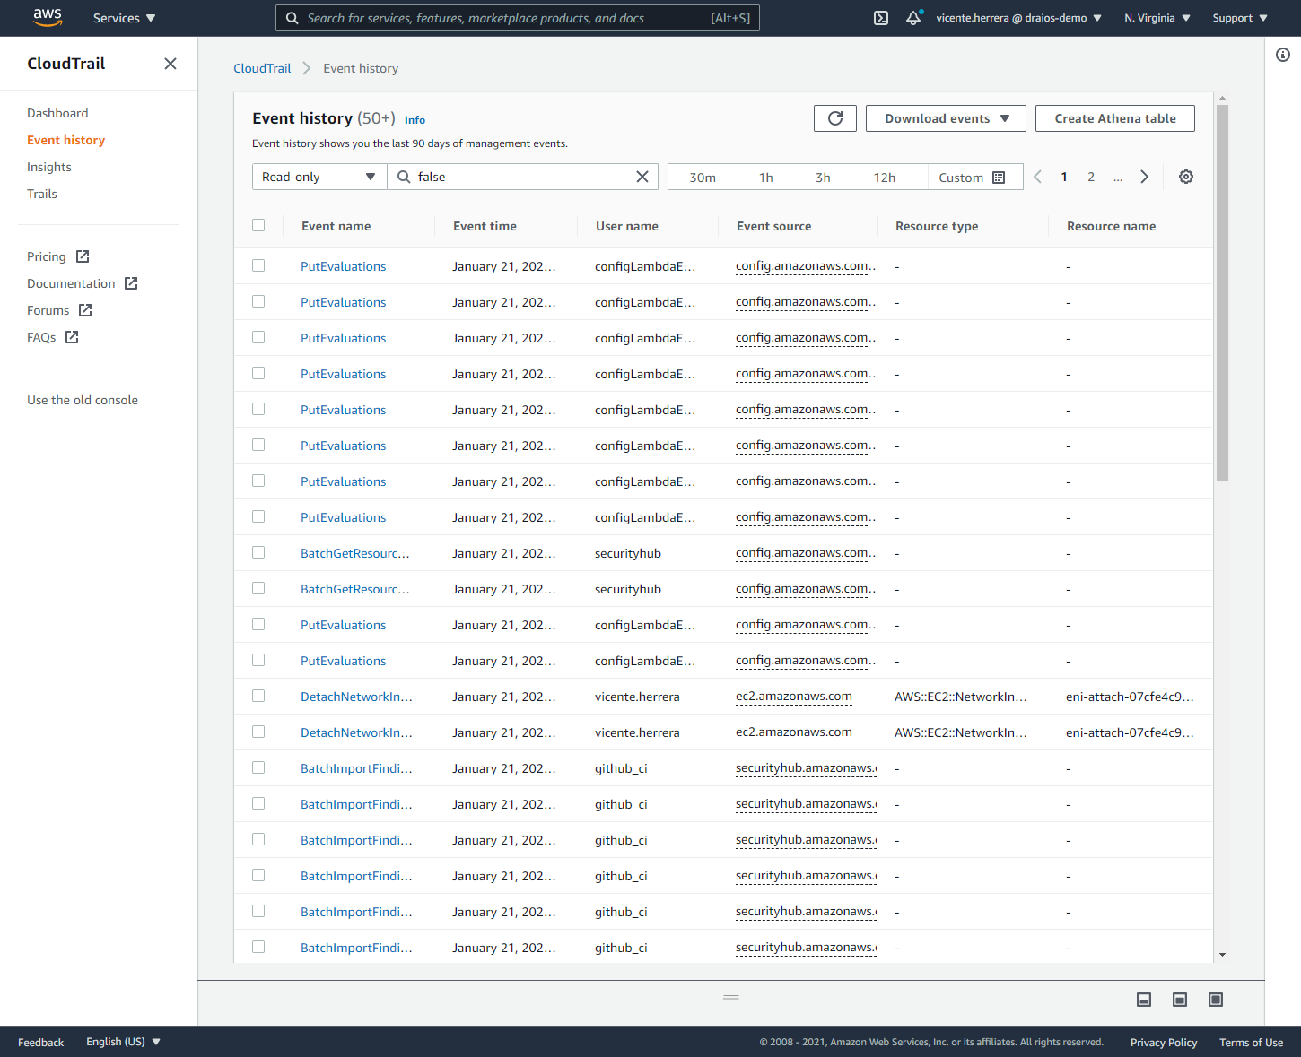1301x1057 pixels.
Task: Check the first DetachNetworkIn... row checkbox
Action: point(258,696)
